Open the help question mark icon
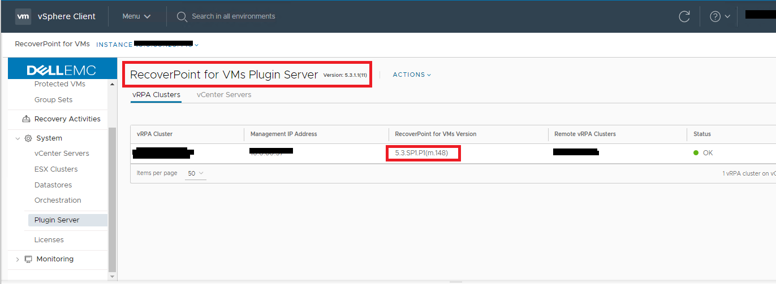 point(715,16)
